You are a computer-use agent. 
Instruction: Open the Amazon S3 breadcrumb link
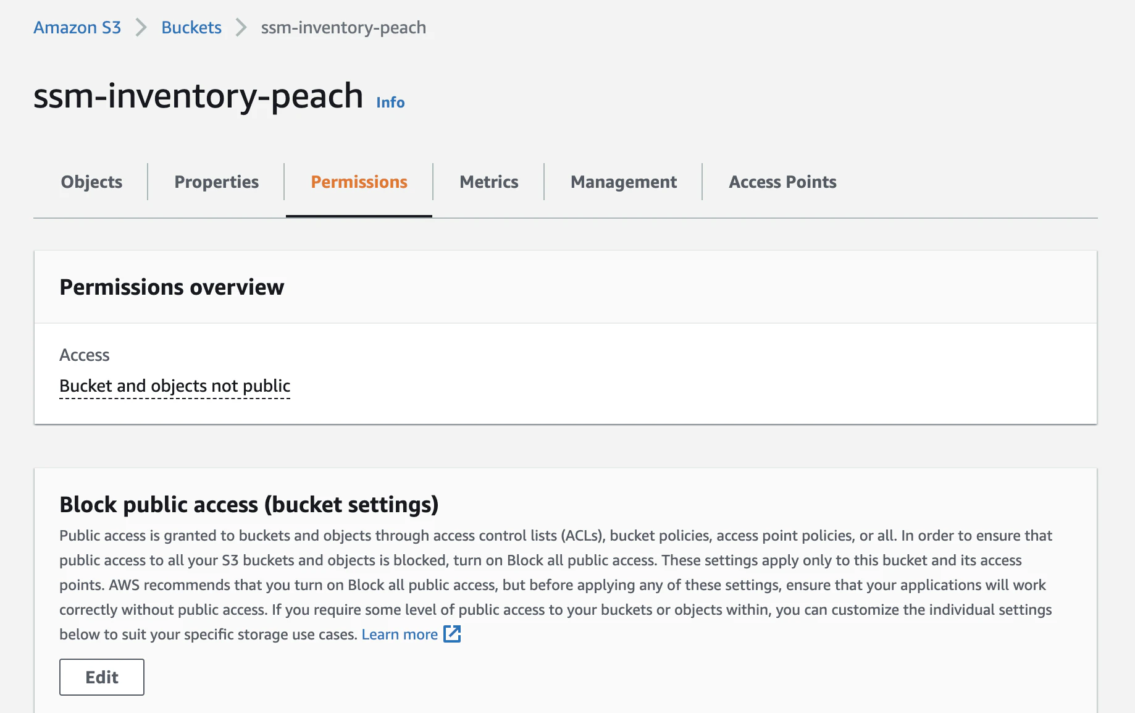click(x=77, y=27)
